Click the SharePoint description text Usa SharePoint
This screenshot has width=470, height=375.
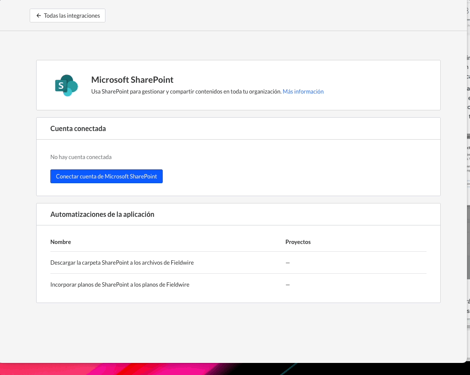(186, 91)
